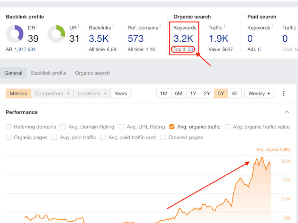Viewport: 298px width, 223px height.
Task: Click the Backlinks info icon
Action: pos(113,26)
